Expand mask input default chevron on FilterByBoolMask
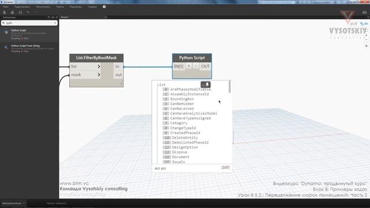Image resolution: width=370 pixels, height=208 pixels. pos(99,75)
